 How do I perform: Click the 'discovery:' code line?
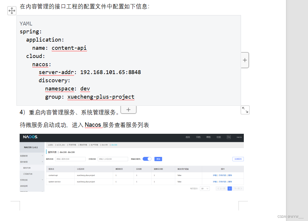(55, 80)
